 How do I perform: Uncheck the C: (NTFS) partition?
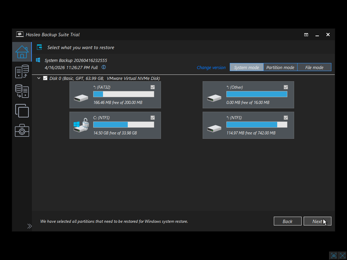point(152,117)
